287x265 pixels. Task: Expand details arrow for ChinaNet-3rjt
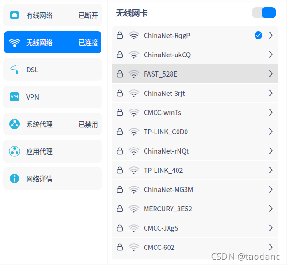[x=271, y=93]
